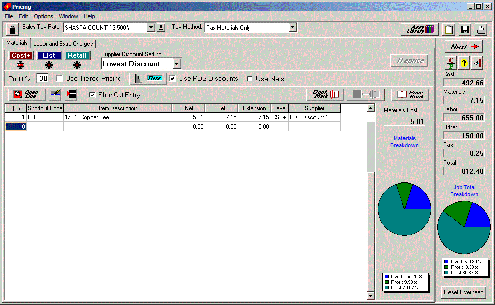The width and height of the screenshot is (495, 305).
Task: Click the Item Description column header
Action: pos(118,108)
